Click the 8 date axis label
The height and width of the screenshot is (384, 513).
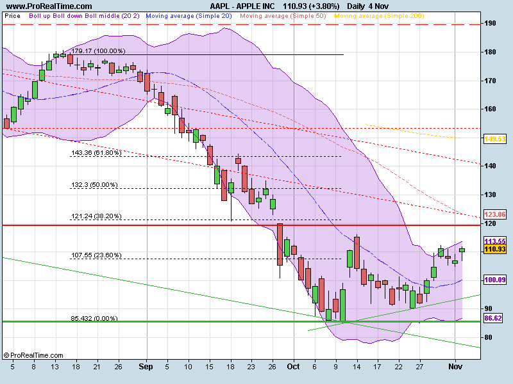point(33,367)
